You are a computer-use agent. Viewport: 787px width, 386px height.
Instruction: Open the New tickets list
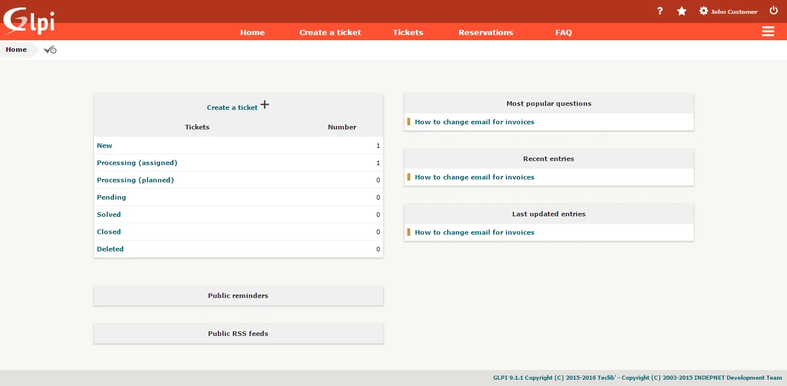coord(104,145)
